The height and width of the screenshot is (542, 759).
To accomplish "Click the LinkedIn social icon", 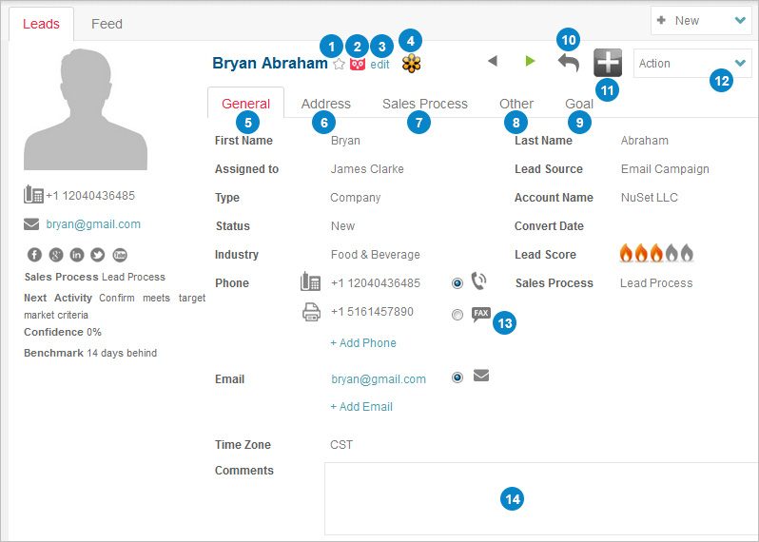I will (77, 255).
